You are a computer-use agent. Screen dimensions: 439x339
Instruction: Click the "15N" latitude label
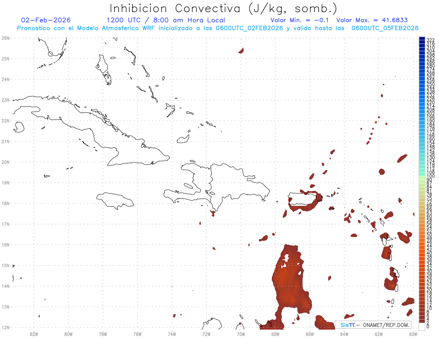point(5,265)
